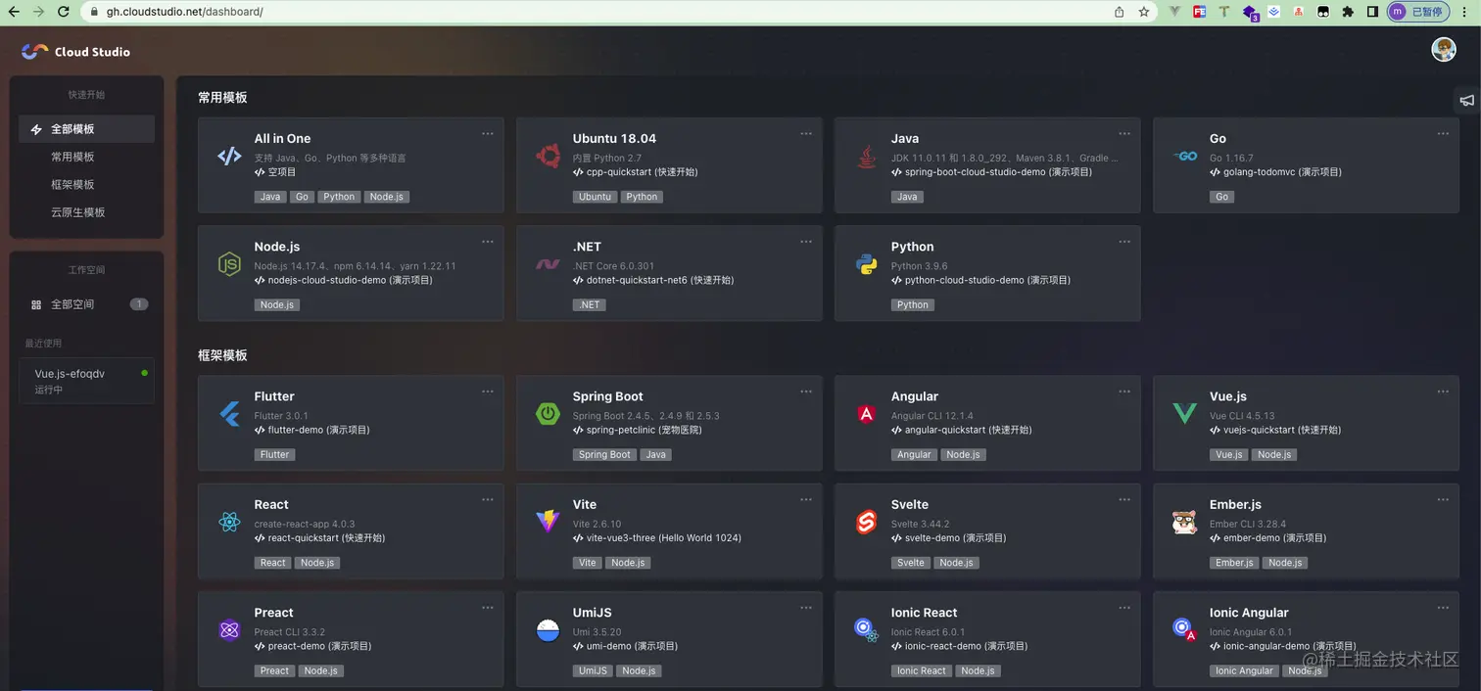Click the Ember.js tag label
The width and height of the screenshot is (1481, 691).
point(1234,563)
